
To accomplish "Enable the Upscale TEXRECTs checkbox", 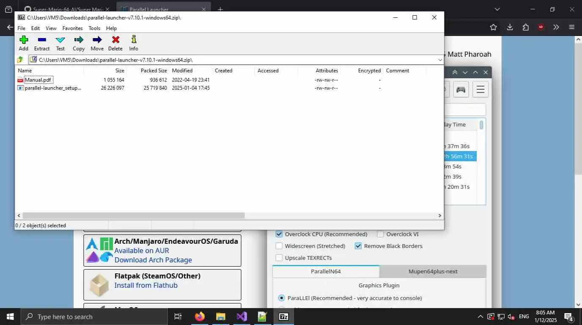I will click(279, 258).
